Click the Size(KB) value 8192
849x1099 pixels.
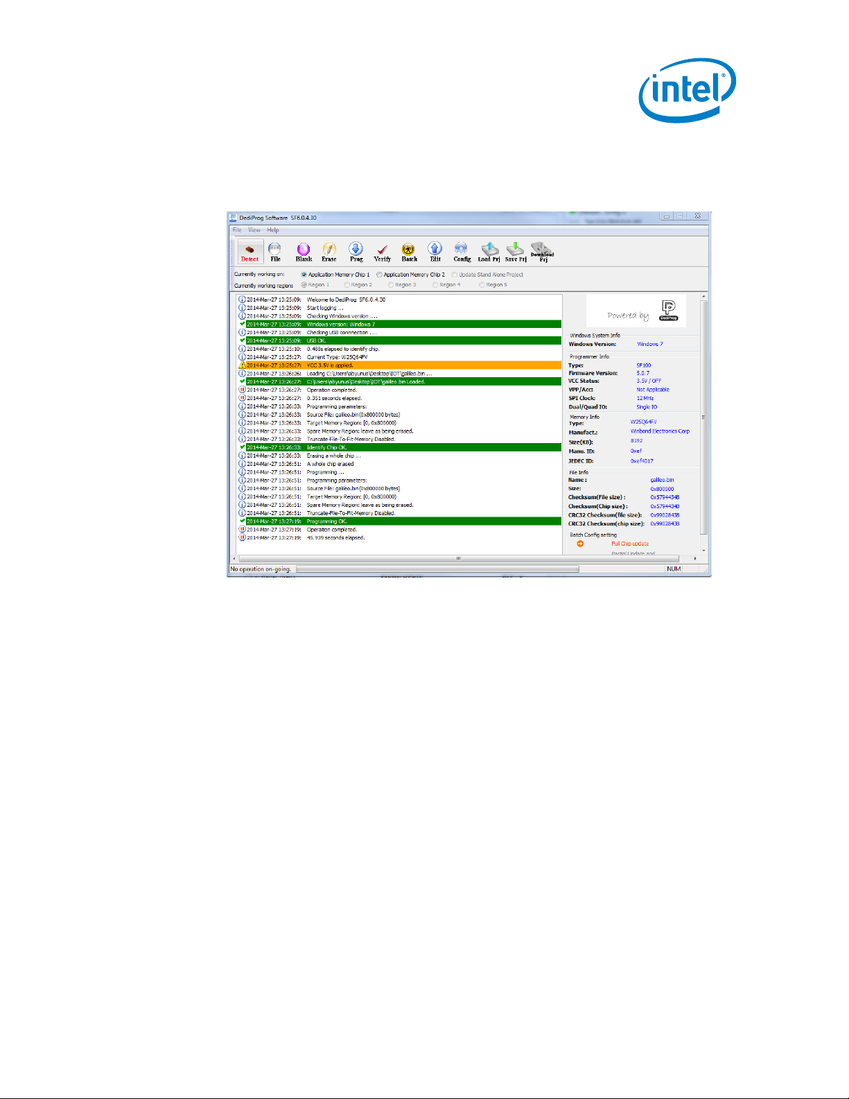(636, 441)
